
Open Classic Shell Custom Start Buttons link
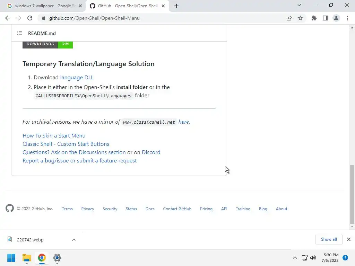(x=66, y=144)
